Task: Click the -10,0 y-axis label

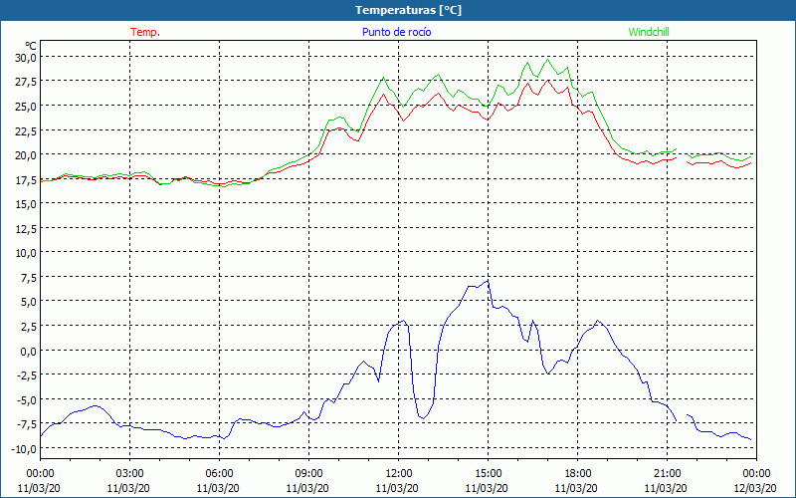Action: [x=24, y=449]
